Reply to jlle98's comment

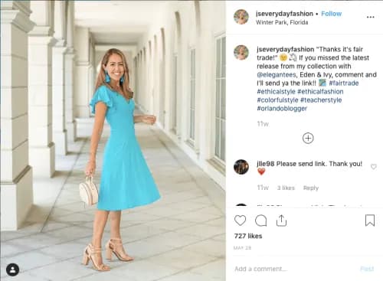(311, 188)
